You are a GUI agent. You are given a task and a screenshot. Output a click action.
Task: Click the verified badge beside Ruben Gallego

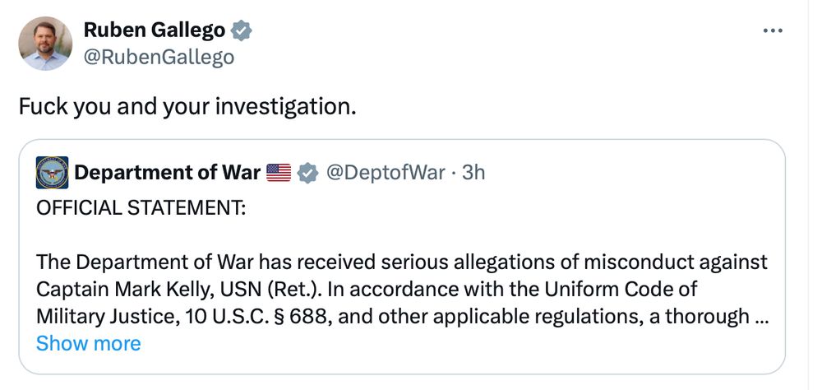[x=241, y=31]
